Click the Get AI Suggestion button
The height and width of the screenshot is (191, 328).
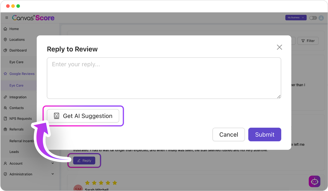click(x=83, y=116)
